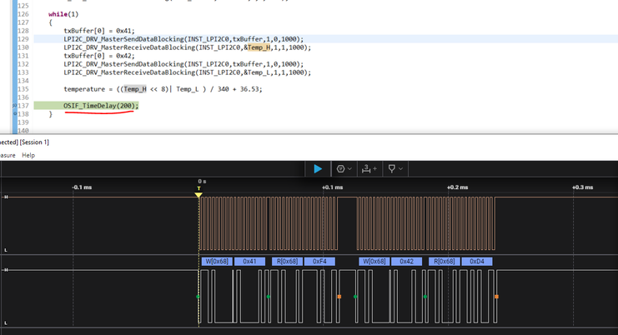Click txBuffer[0] = 0x42 line
Viewport: 618px width, 335px height.
(99, 56)
